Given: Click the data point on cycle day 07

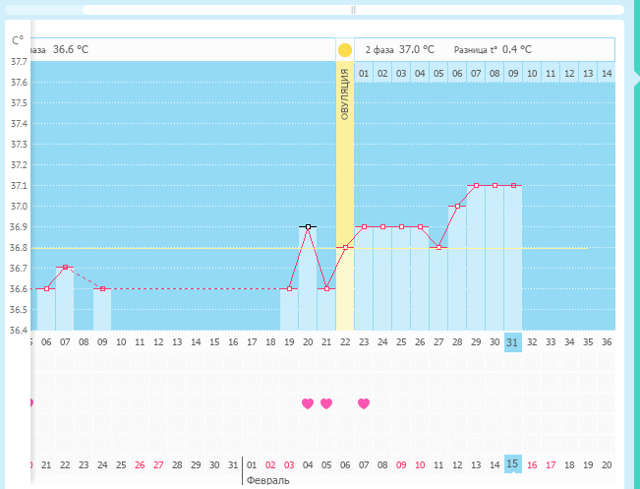Looking at the screenshot, I should pyautogui.click(x=65, y=268).
